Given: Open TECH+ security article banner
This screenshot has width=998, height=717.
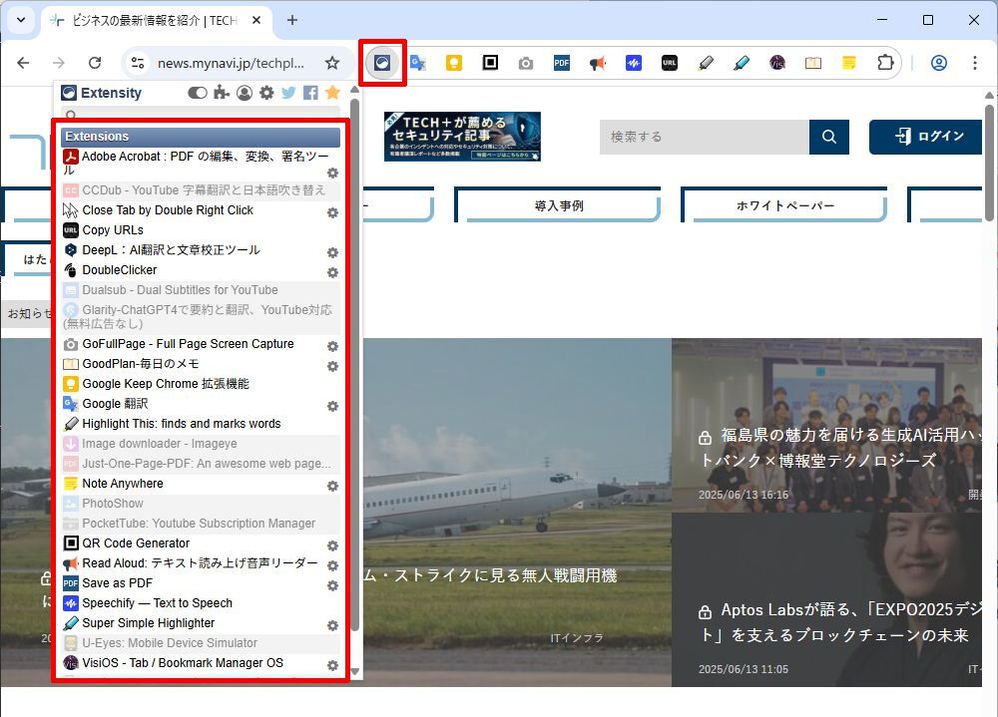Looking at the screenshot, I should 462,137.
